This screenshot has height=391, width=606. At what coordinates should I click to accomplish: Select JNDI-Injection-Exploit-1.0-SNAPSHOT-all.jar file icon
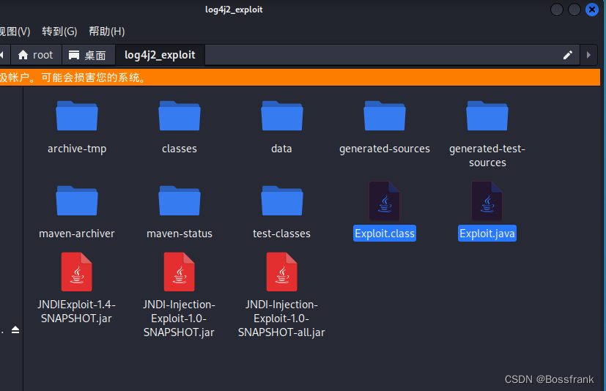coord(281,272)
